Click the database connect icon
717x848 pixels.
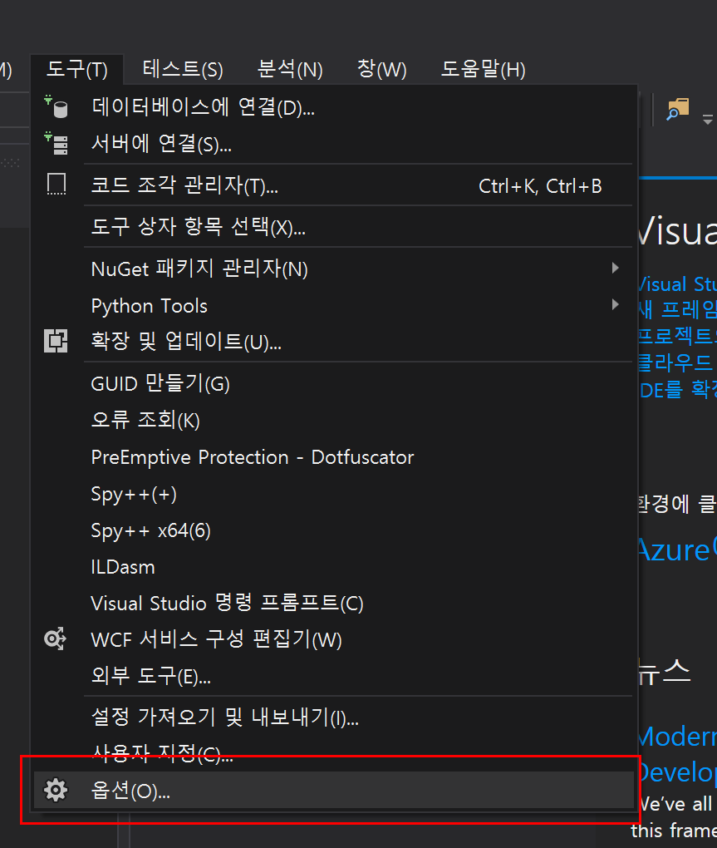(56, 106)
